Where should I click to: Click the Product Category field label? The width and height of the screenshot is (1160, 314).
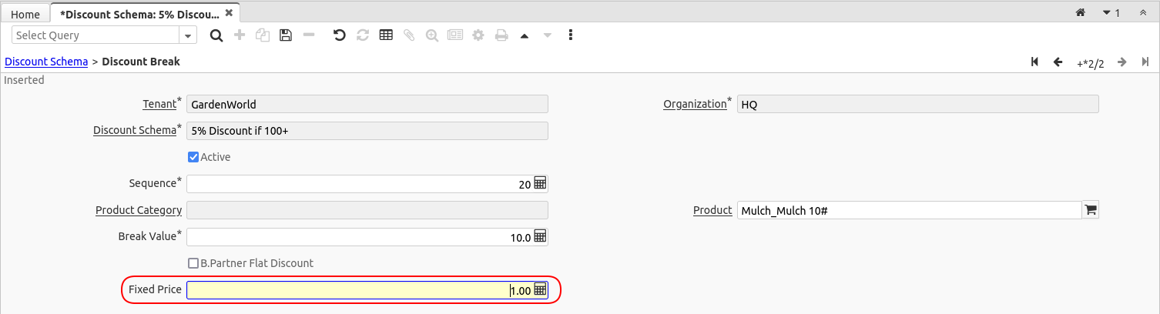[139, 210]
